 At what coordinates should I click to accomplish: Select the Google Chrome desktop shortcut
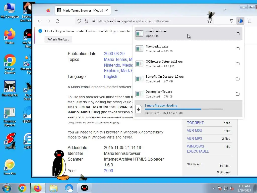(x=10, y=64)
